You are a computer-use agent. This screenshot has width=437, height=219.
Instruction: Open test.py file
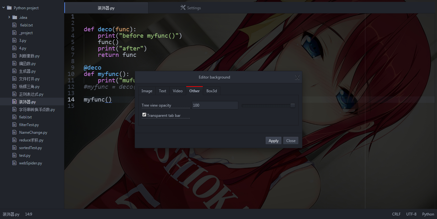click(x=25, y=155)
